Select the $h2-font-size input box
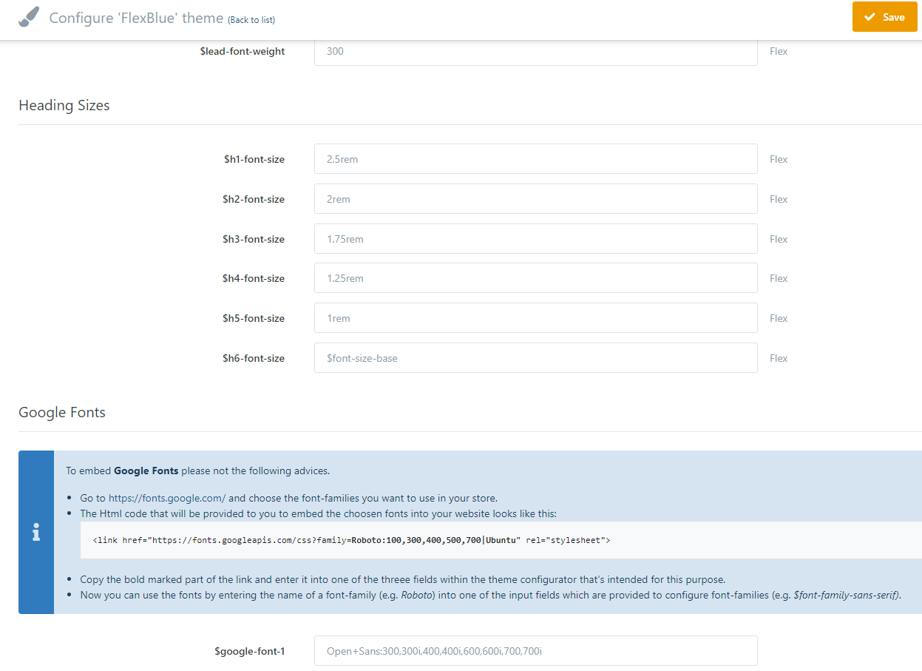Image resolution: width=922 pixels, height=671 pixels. click(535, 199)
